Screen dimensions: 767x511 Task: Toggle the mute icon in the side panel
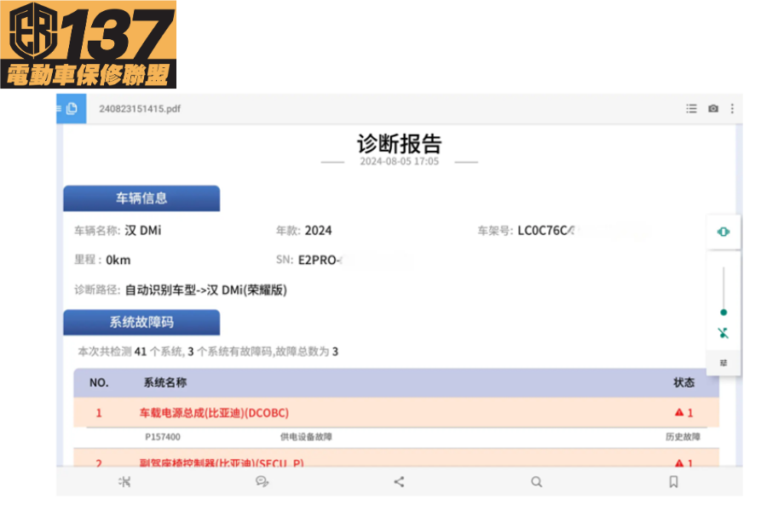[x=724, y=333]
